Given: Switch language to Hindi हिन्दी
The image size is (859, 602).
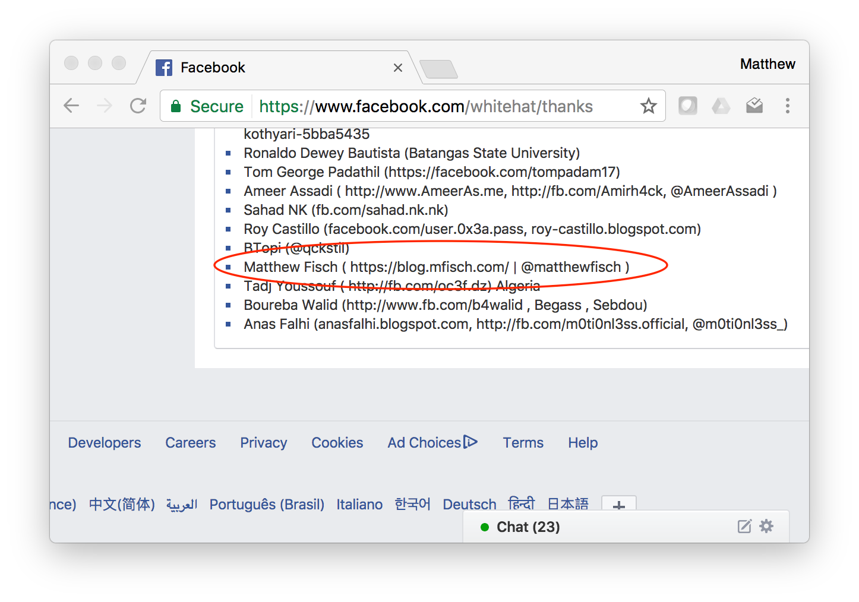Looking at the screenshot, I should tap(522, 503).
